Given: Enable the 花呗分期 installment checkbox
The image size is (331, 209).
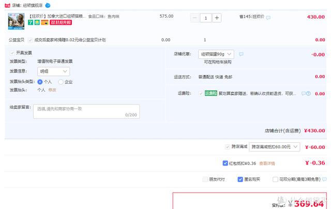Looking at the screenshot, I should point(275,180).
